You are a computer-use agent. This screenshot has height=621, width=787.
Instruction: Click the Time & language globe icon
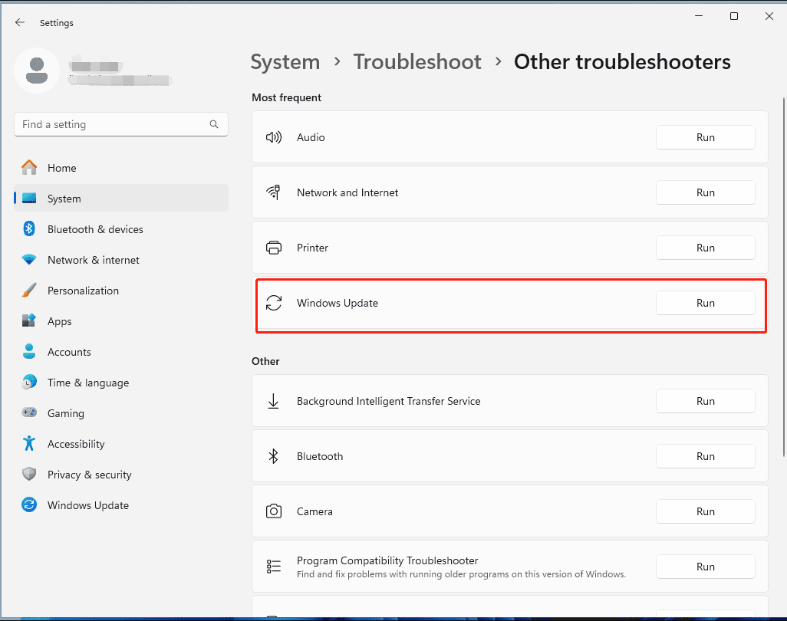pos(29,383)
